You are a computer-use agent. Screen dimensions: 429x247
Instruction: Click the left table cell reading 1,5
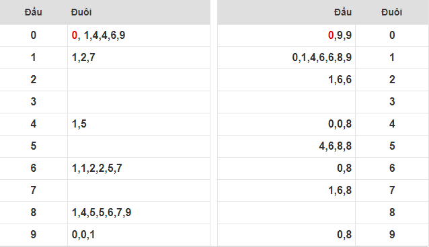pyautogui.click(x=139, y=124)
